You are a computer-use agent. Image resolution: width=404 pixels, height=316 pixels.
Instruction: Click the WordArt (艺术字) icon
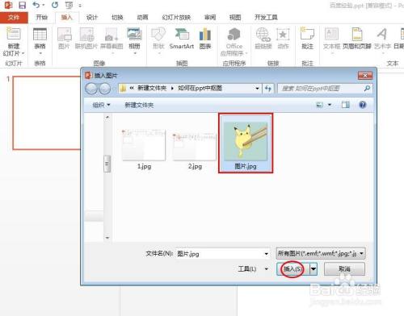[382, 34]
